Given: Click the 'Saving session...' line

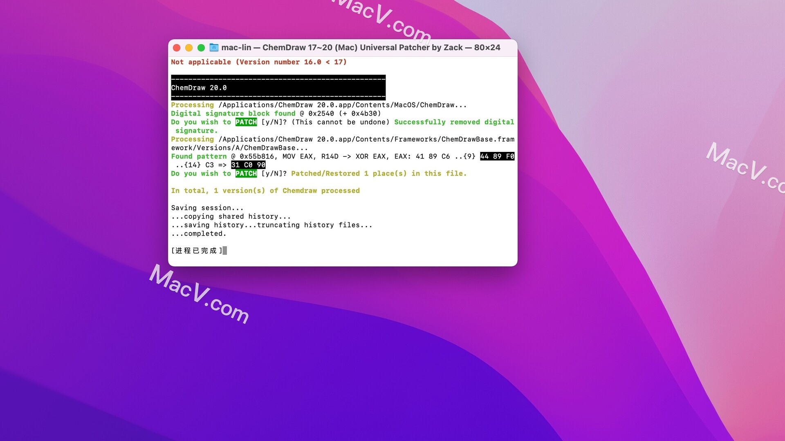Looking at the screenshot, I should [207, 208].
